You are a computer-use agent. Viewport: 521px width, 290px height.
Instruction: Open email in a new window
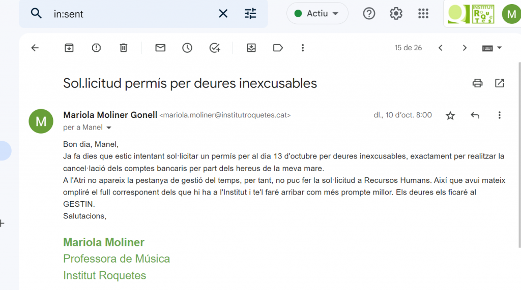click(x=500, y=83)
